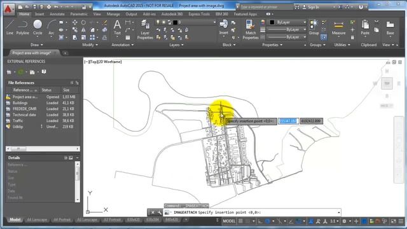The image size is (407, 229).
Task: Click the X coordinate dynamic input field
Action: [x=288, y=121]
